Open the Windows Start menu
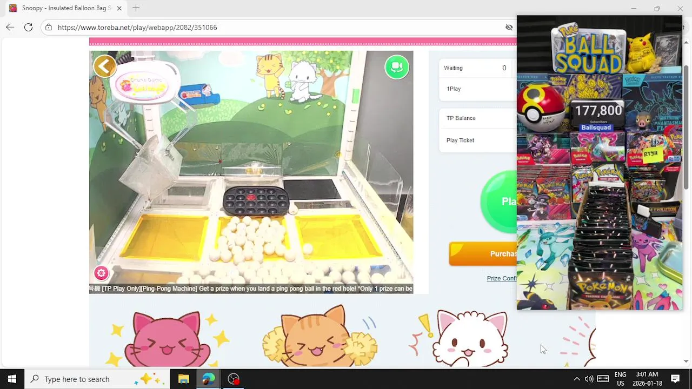 [x=12, y=379]
